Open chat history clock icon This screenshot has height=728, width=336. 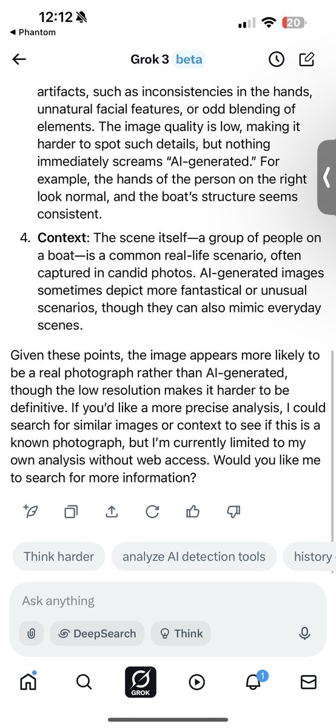(276, 59)
